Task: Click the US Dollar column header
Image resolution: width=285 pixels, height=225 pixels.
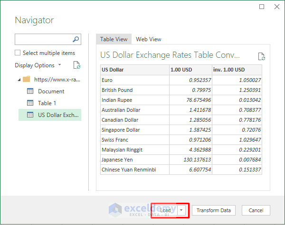Action: (x=135, y=70)
